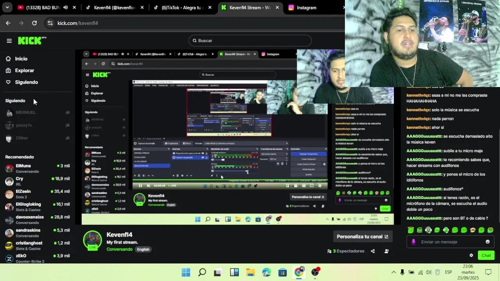The height and width of the screenshot is (281, 500).
Task: Switch to (6)TikTok - Alegra tab
Action: tap(180, 7)
